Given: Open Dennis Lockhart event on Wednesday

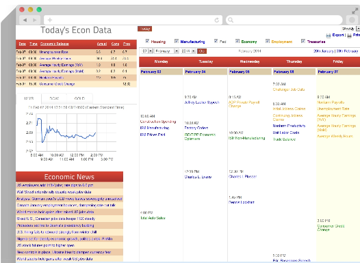Looking at the screenshot, I should point(242,202).
